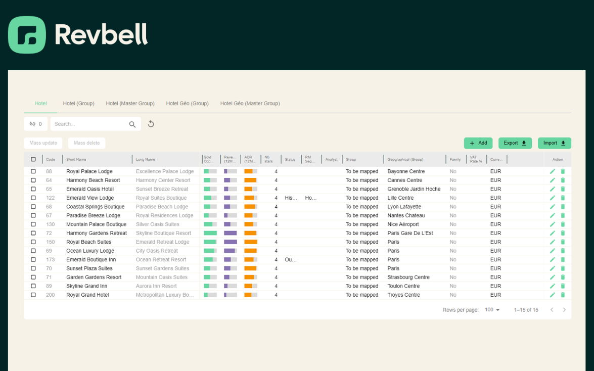Click the reset refresh arrow icon
The width and height of the screenshot is (594, 371).
(x=151, y=124)
